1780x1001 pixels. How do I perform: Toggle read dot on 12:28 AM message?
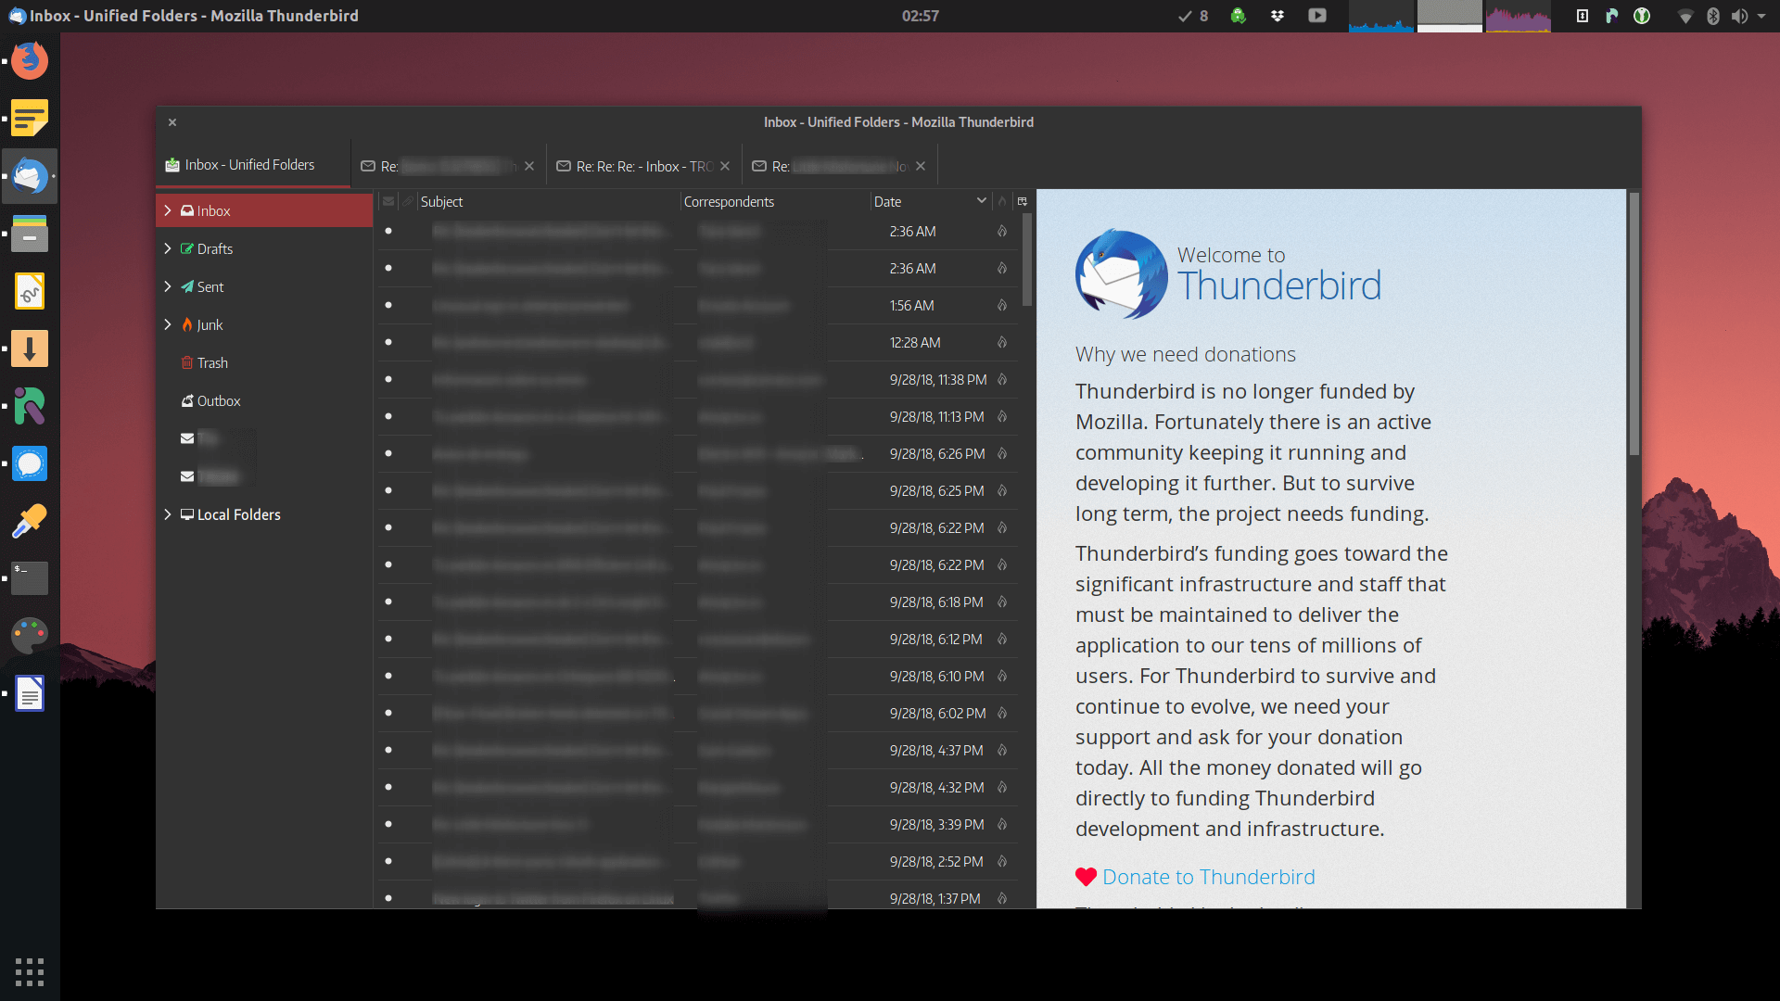click(x=388, y=342)
